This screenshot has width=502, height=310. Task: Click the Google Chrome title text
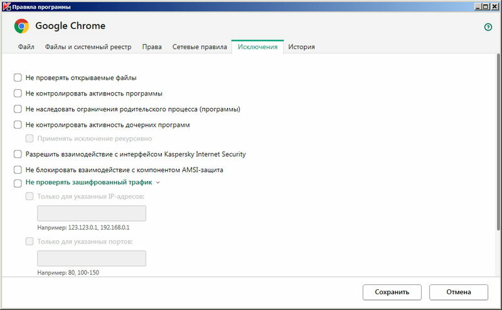pos(70,26)
